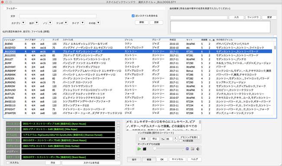This screenshot has height=166, width=282.
Task: Click 演奏 to play the song
Action: (143, 139)
